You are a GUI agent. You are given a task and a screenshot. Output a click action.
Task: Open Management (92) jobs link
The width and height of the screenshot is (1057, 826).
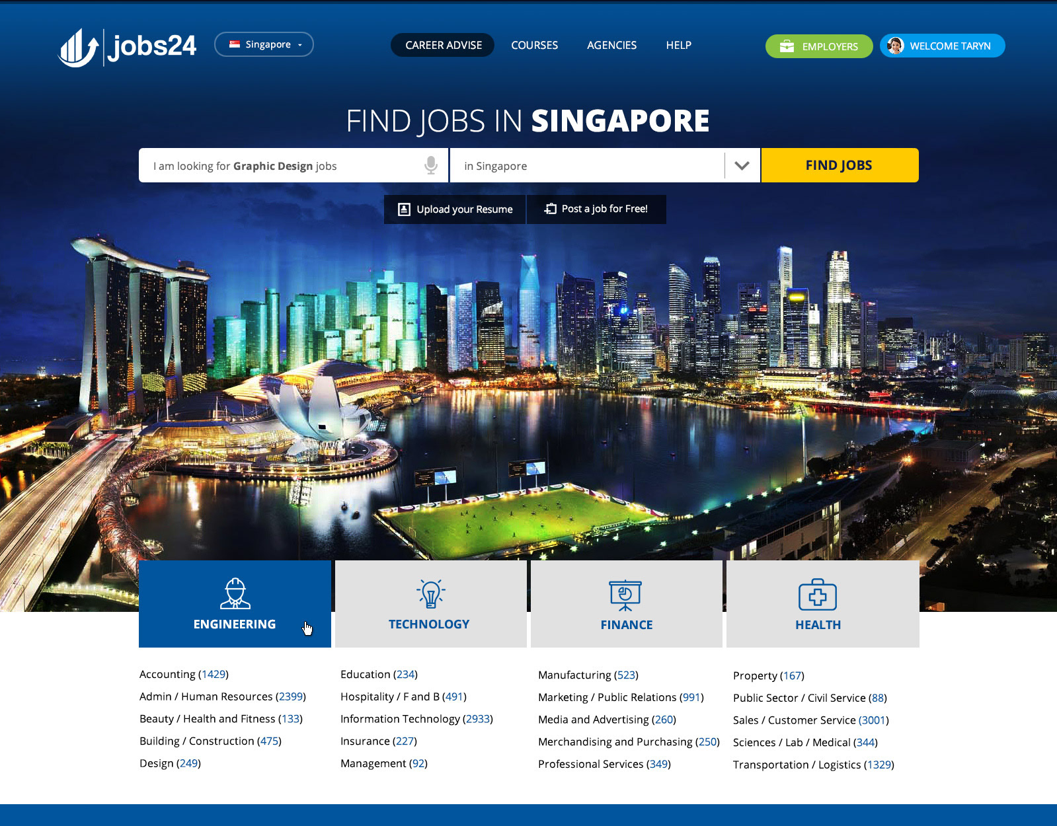(x=384, y=763)
